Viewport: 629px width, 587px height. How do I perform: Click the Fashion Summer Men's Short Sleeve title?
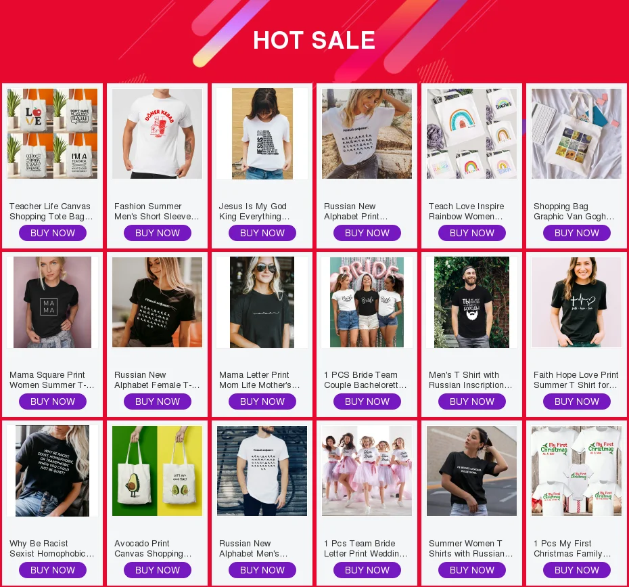(x=156, y=211)
